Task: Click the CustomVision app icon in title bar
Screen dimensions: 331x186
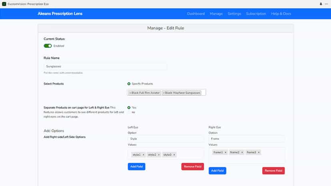Action: (4, 4)
